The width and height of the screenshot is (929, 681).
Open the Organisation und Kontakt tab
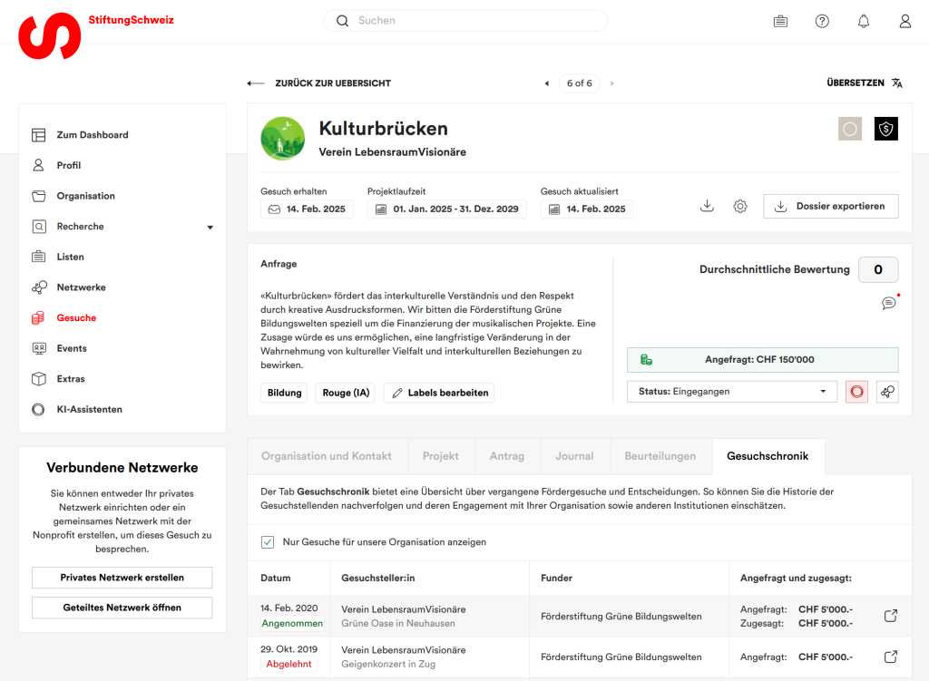click(327, 456)
